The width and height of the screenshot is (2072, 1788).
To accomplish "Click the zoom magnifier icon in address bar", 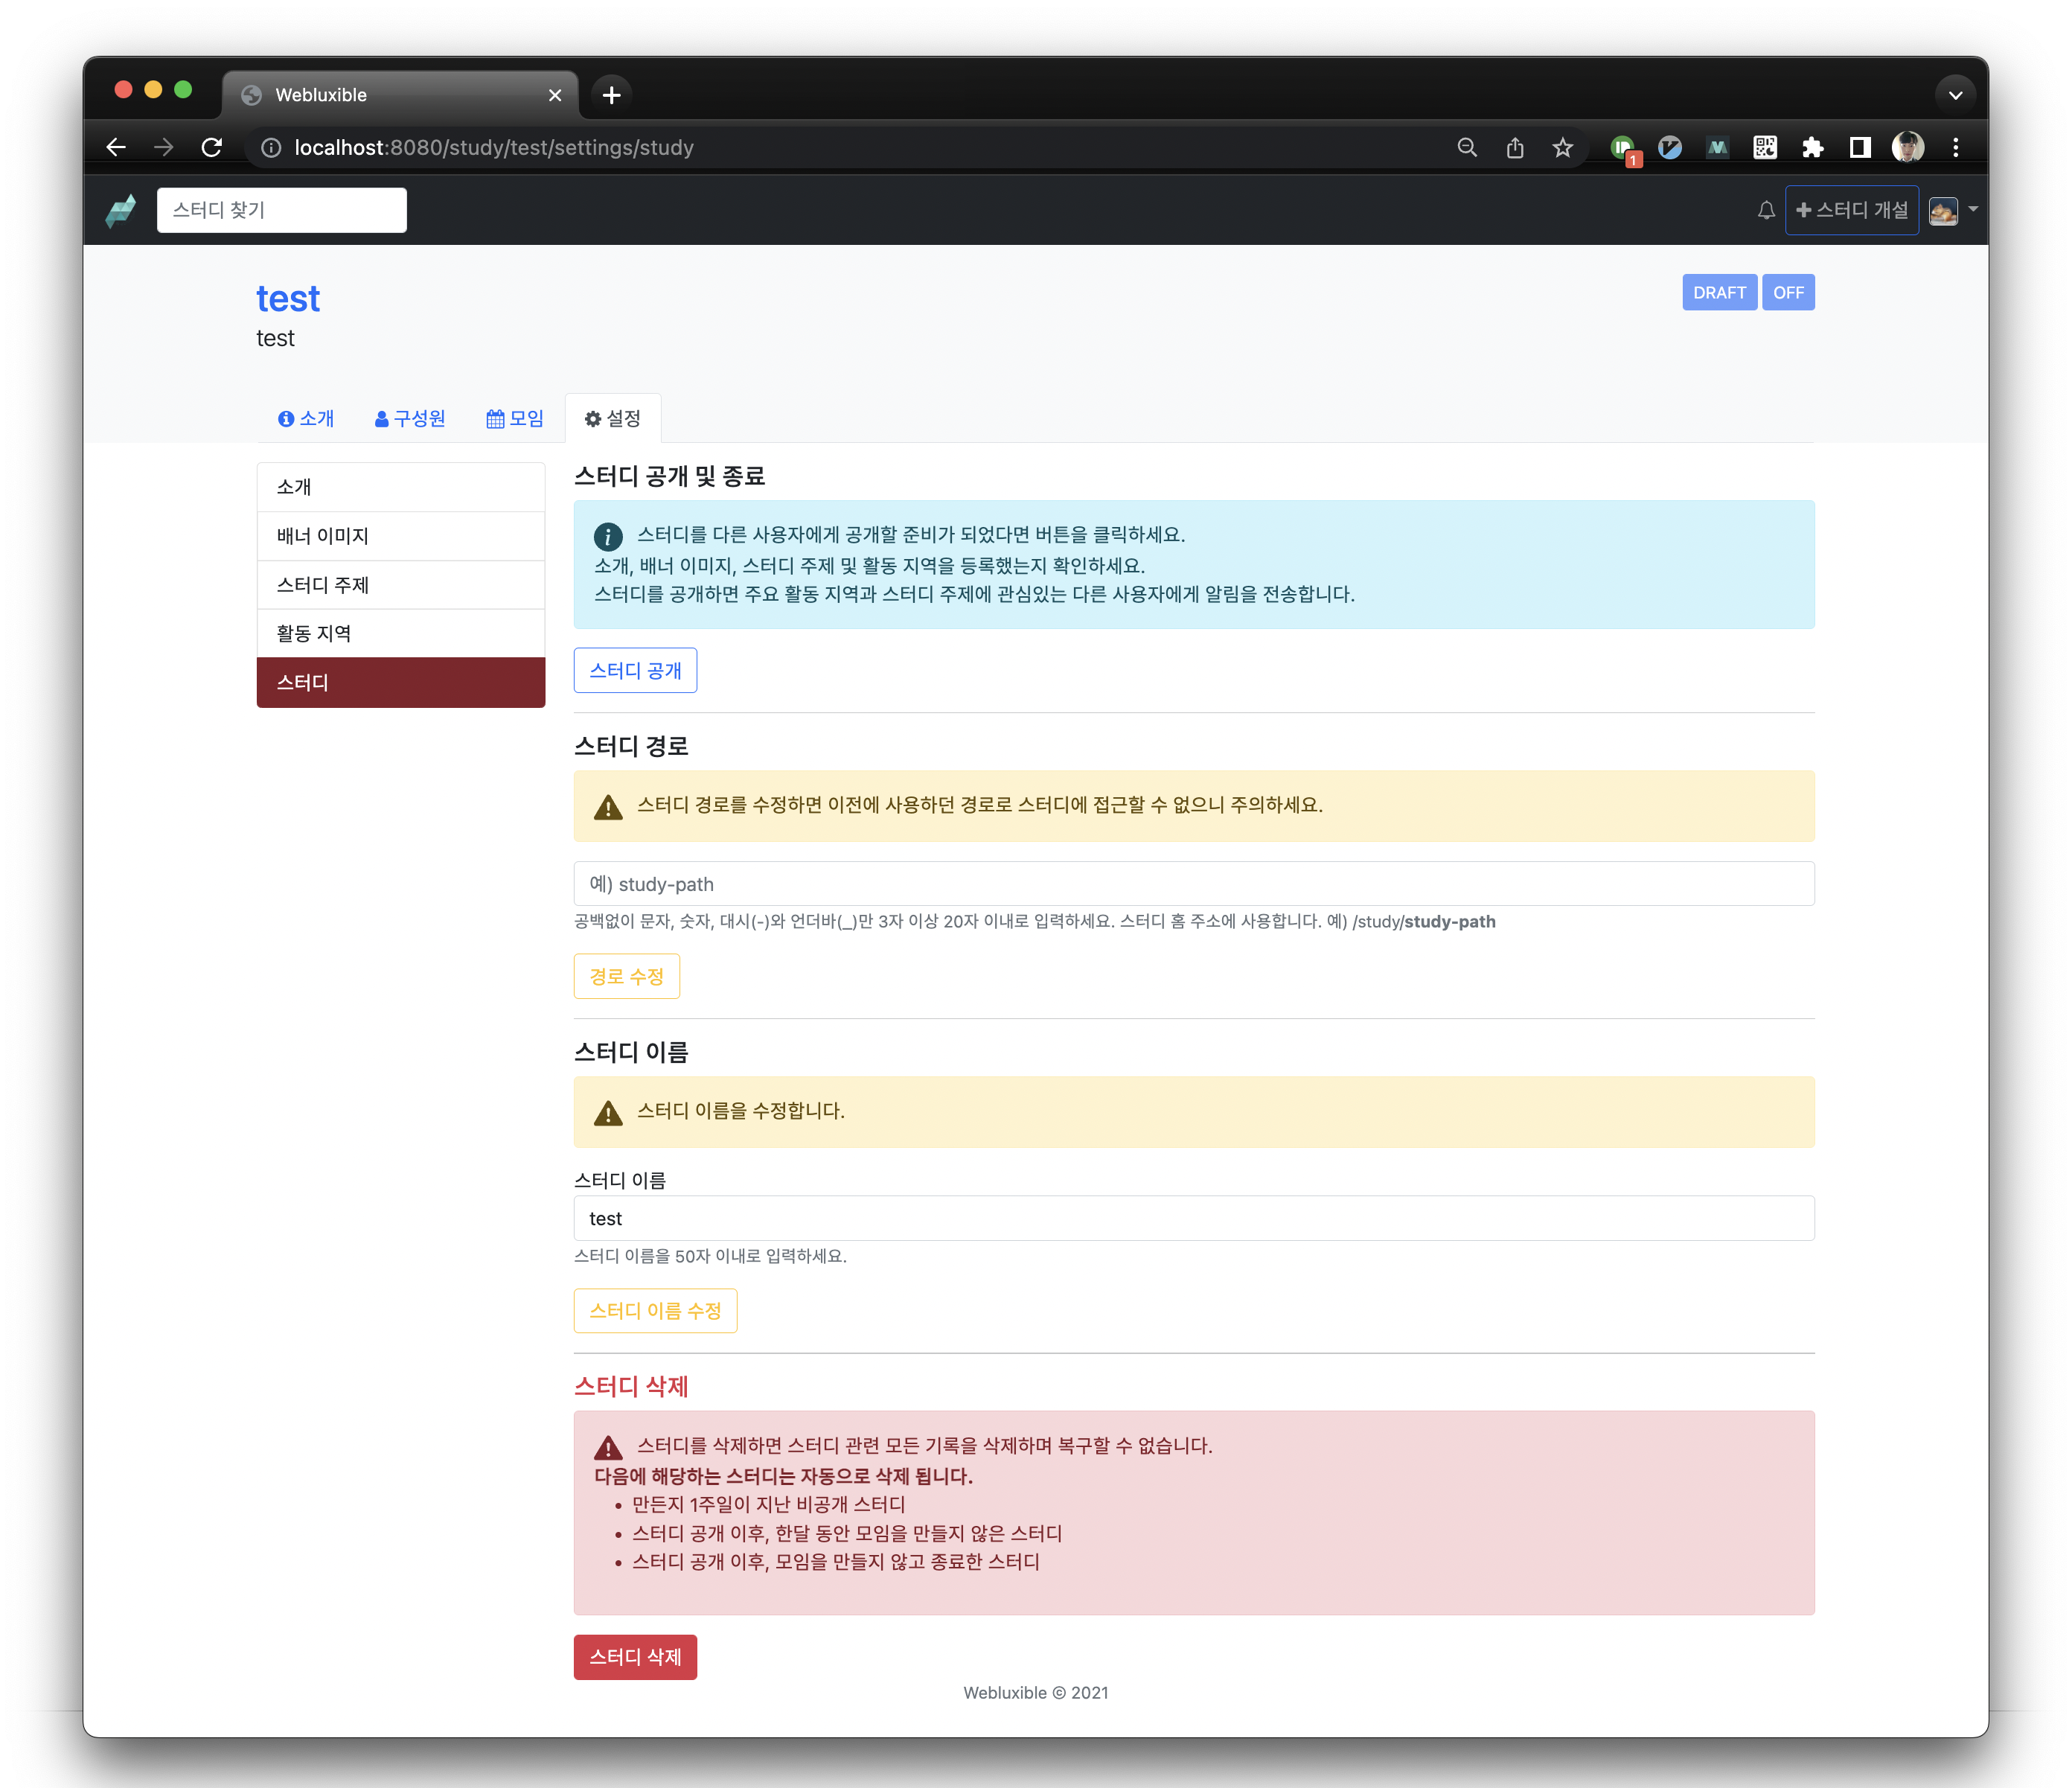I will pyautogui.click(x=1467, y=148).
